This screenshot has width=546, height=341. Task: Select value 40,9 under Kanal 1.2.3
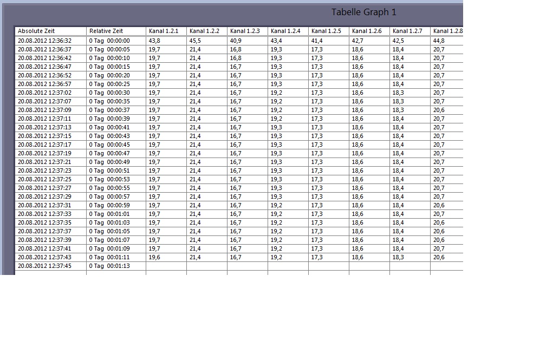[x=248, y=41]
